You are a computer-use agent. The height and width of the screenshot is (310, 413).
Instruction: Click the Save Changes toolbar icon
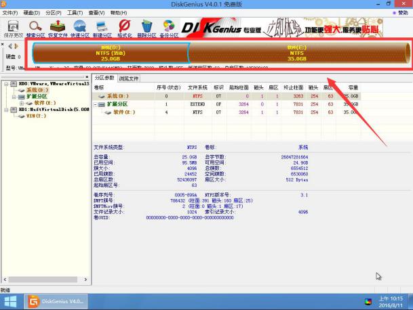pos(13,28)
